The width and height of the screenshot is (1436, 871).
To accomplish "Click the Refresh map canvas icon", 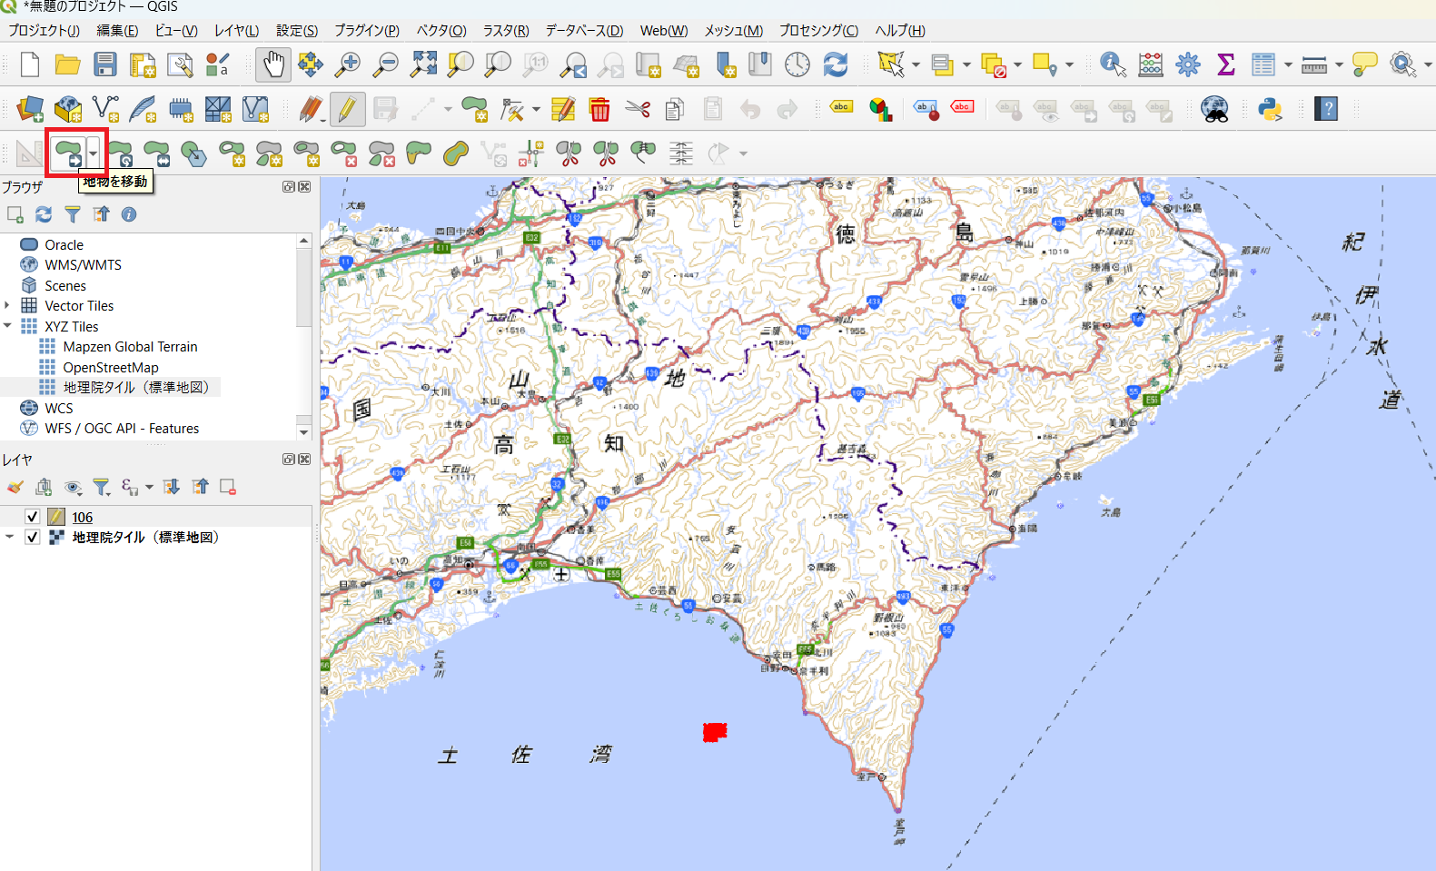I will (835, 64).
